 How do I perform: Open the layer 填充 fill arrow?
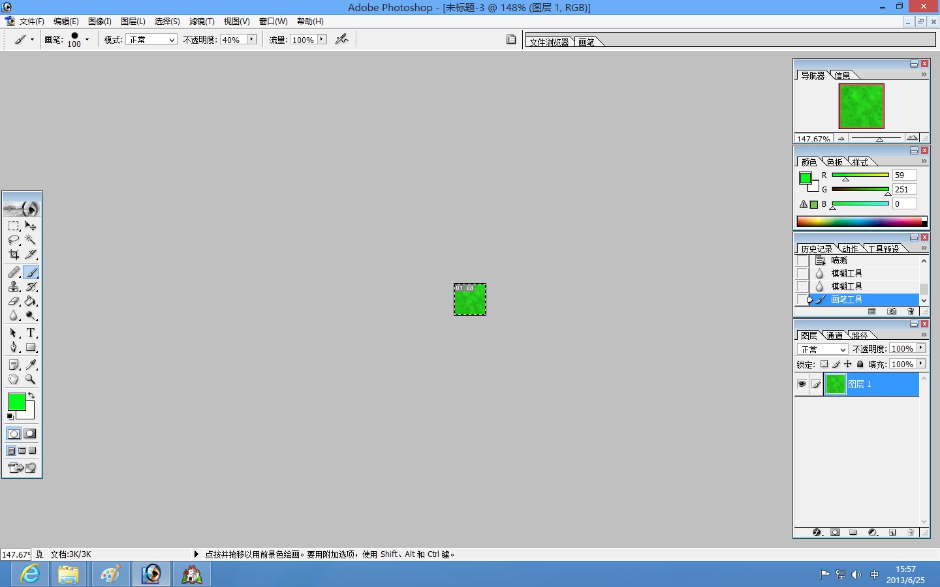click(x=921, y=364)
